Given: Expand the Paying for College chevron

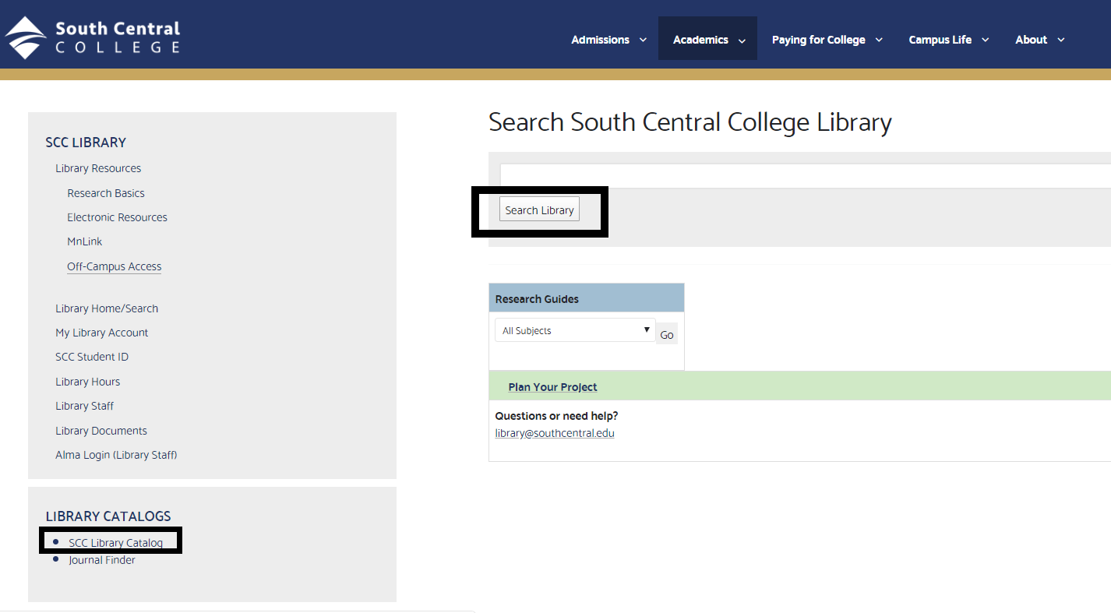Looking at the screenshot, I should pos(879,41).
